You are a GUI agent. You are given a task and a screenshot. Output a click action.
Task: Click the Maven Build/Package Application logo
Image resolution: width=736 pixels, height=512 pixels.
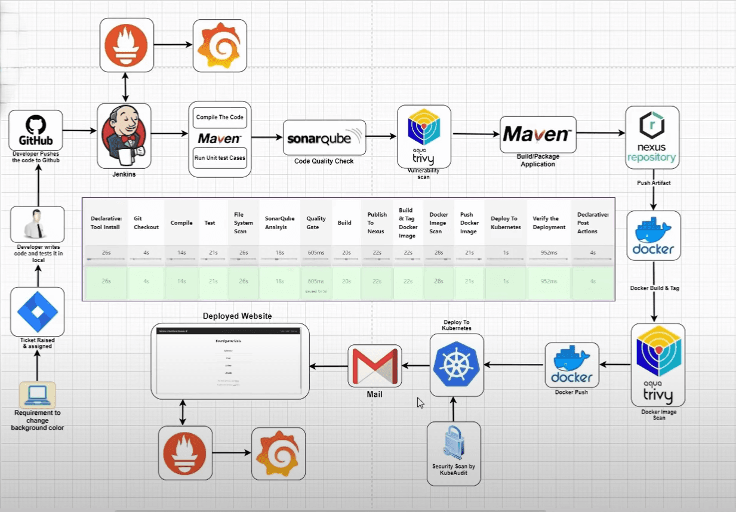pos(538,135)
